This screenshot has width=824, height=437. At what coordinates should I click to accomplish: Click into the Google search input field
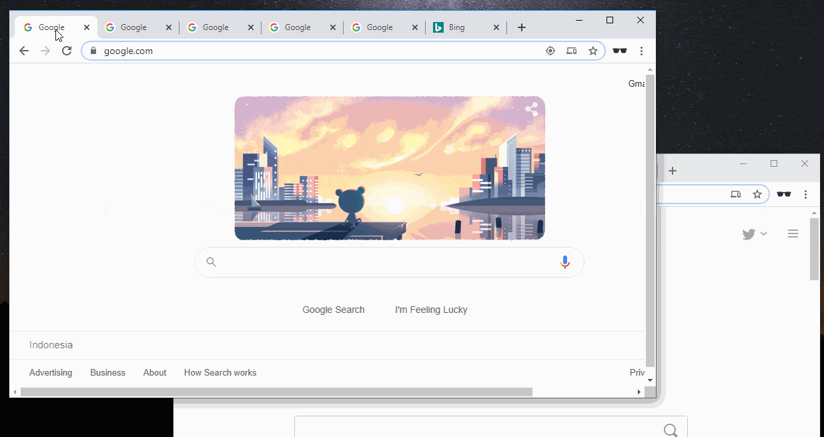pyautogui.click(x=390, y=262)
